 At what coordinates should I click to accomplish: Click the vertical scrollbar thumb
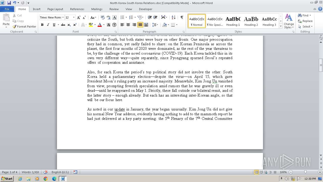click(x=321, y=65)
